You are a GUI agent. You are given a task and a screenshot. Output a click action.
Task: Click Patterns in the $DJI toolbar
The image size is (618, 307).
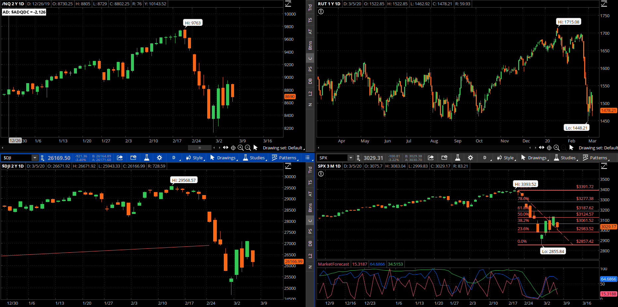click(284, 158)
